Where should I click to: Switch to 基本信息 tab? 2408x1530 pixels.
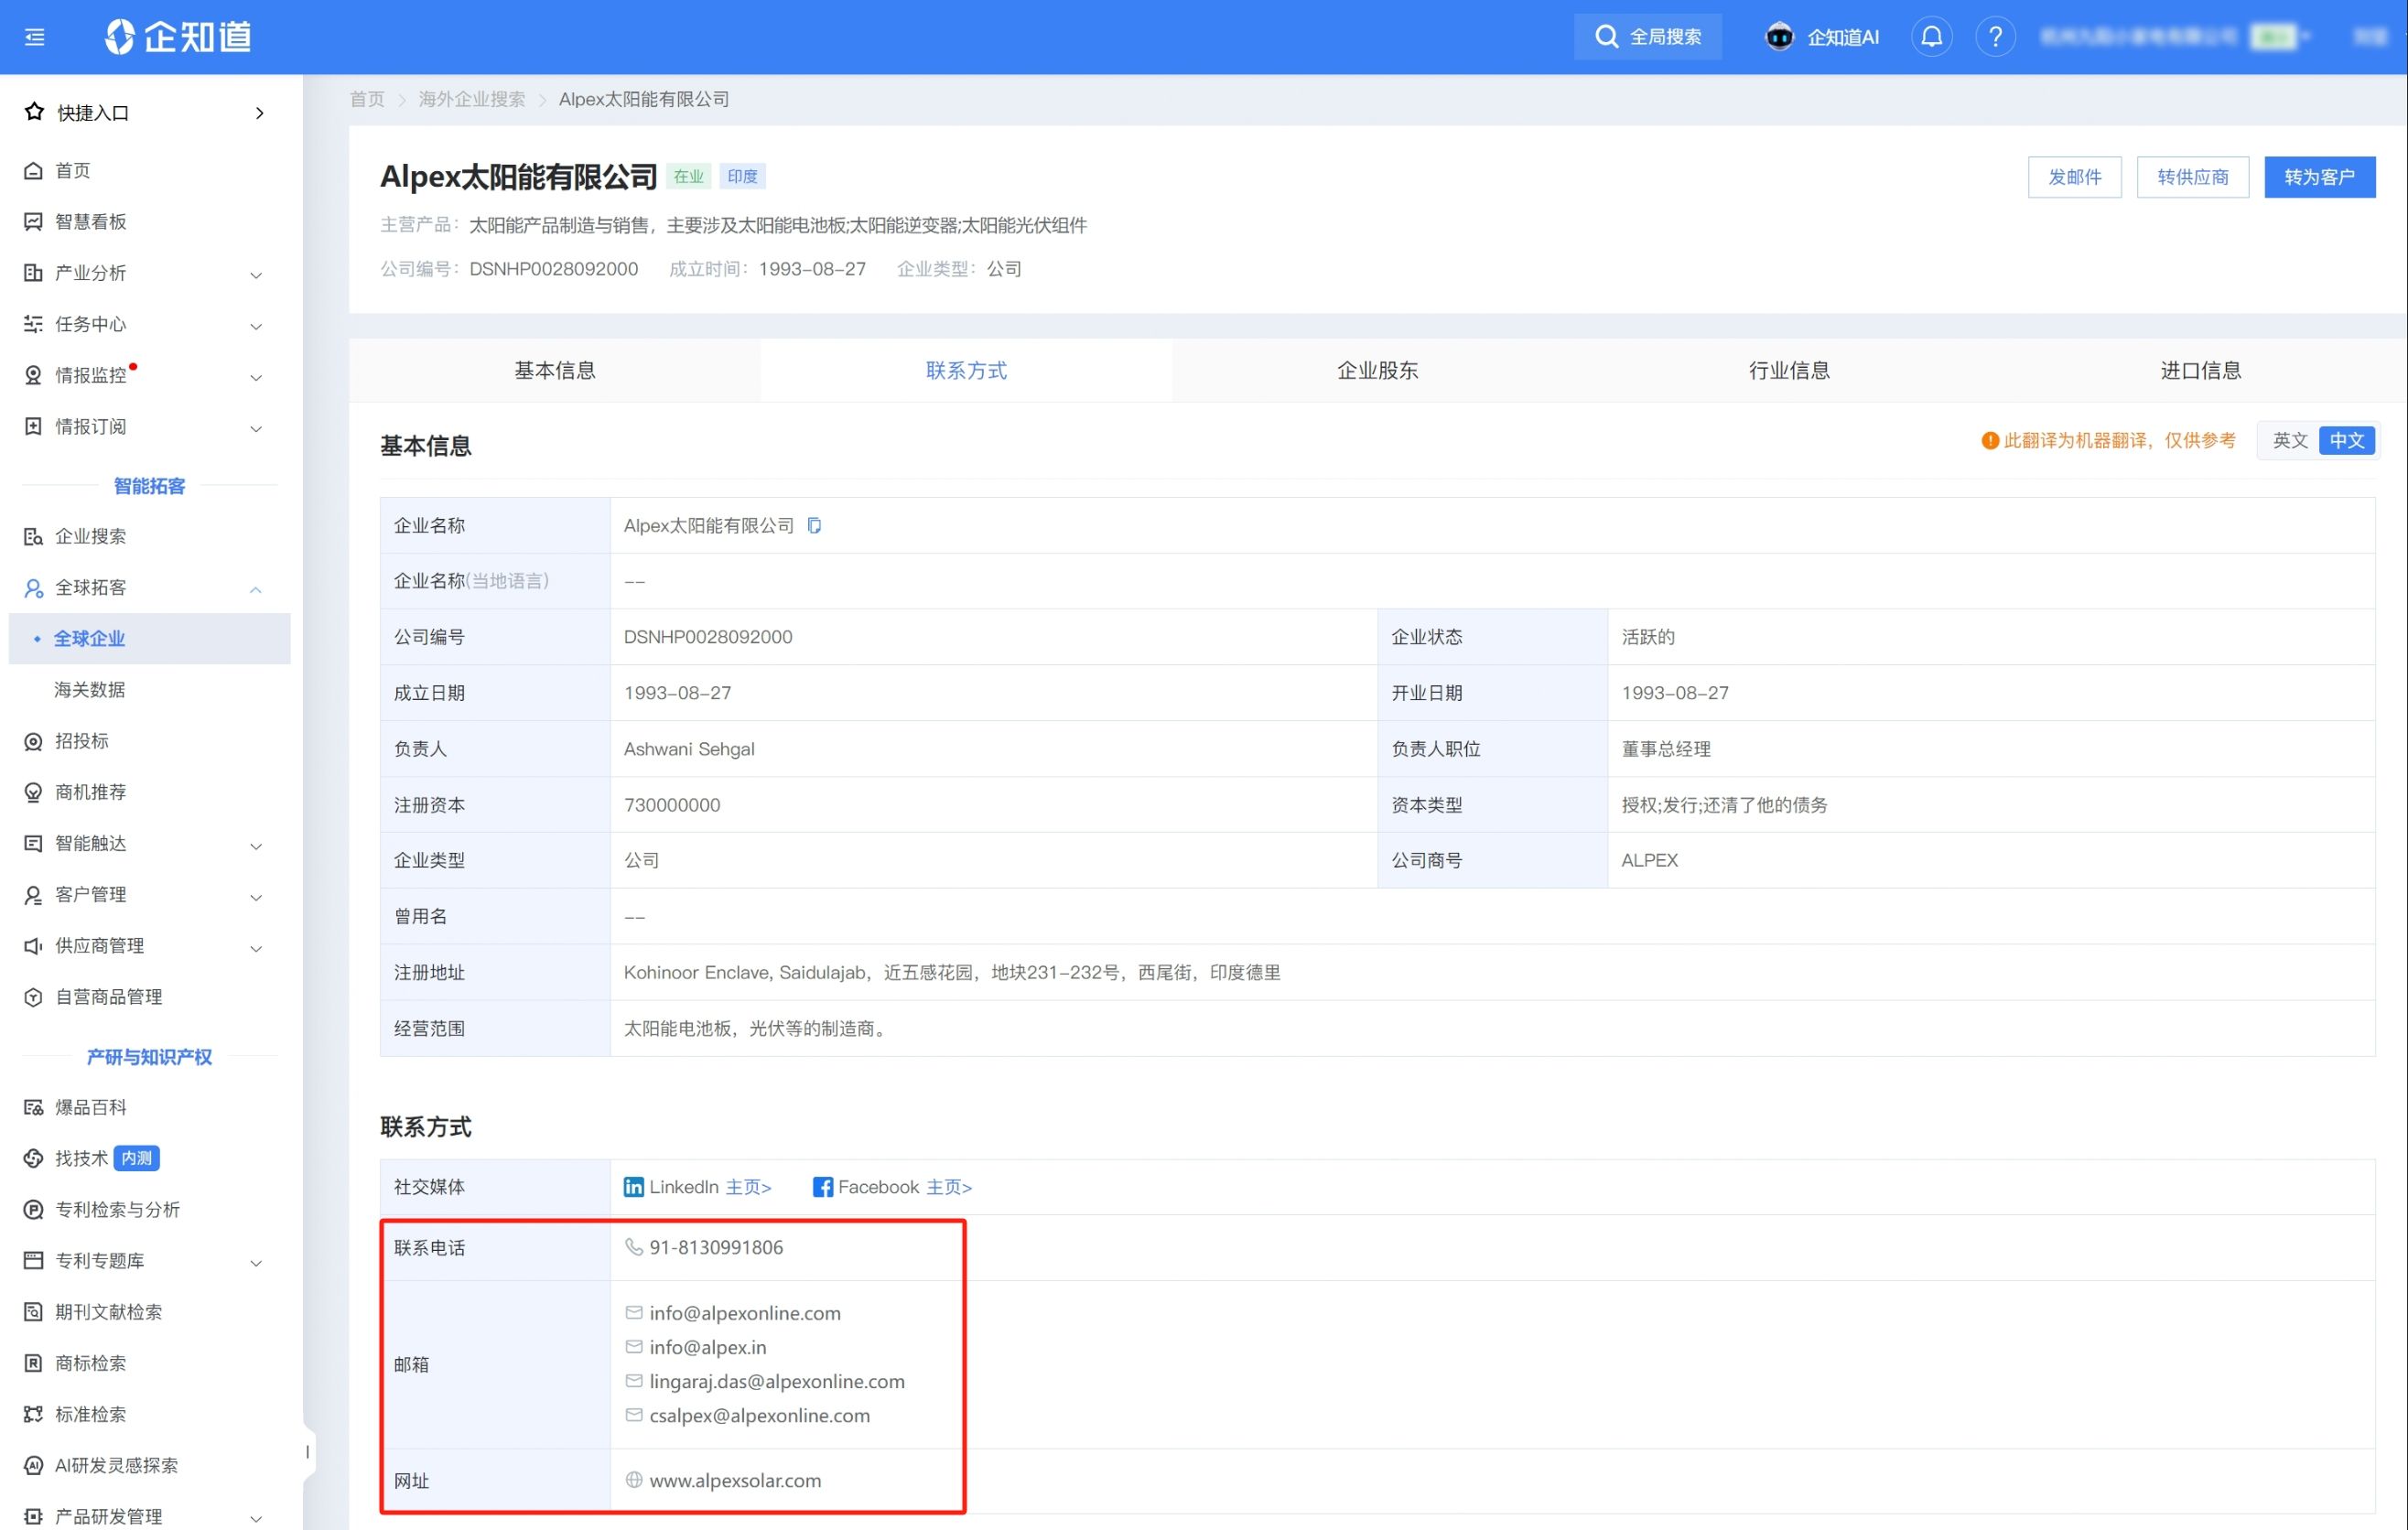[x=555, y=371]
